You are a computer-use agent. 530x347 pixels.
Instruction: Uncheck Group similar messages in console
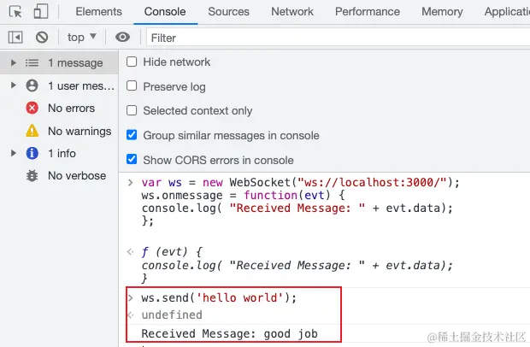pos(132,135)
